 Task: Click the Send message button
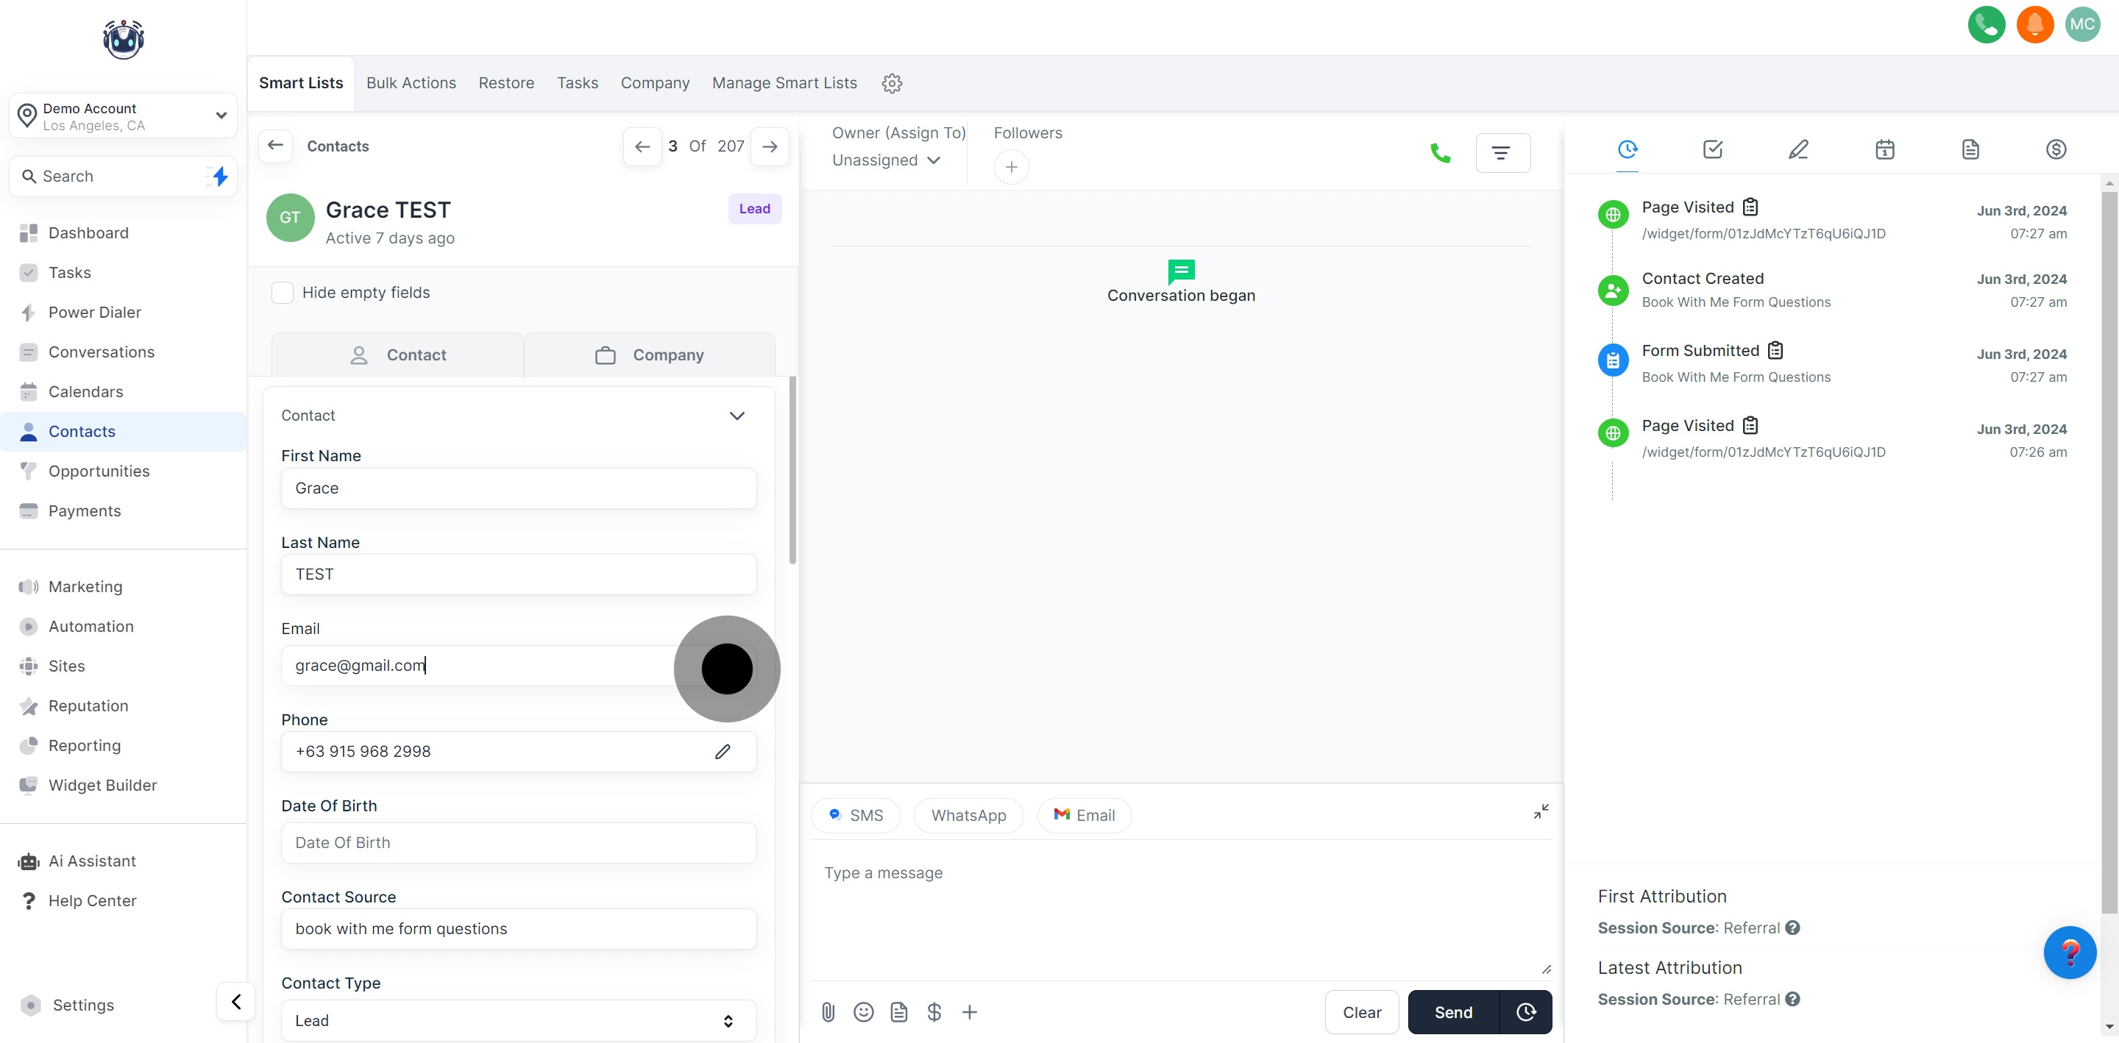[1452, 1012]
